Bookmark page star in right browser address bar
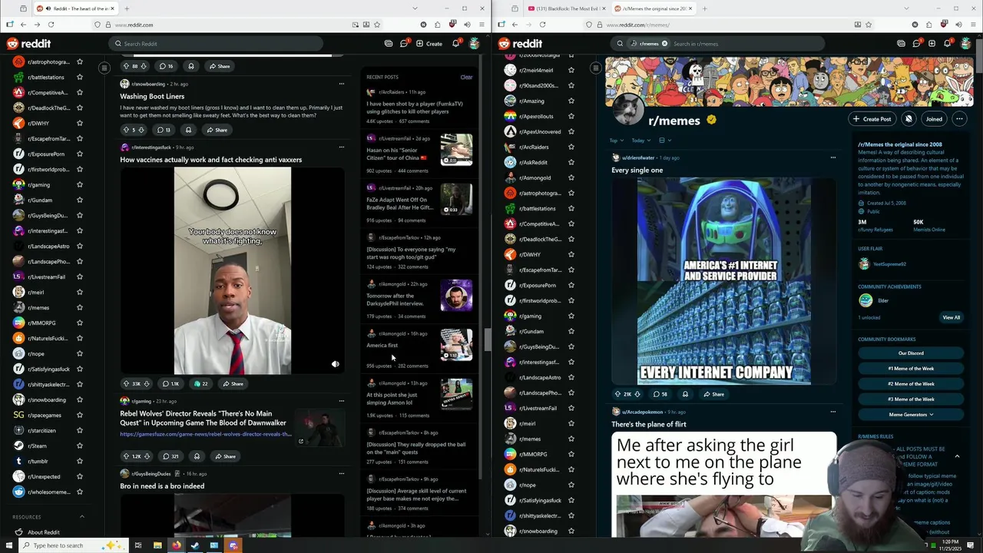The height and width of the screenshot is (553, 983). tap(869, 25)
